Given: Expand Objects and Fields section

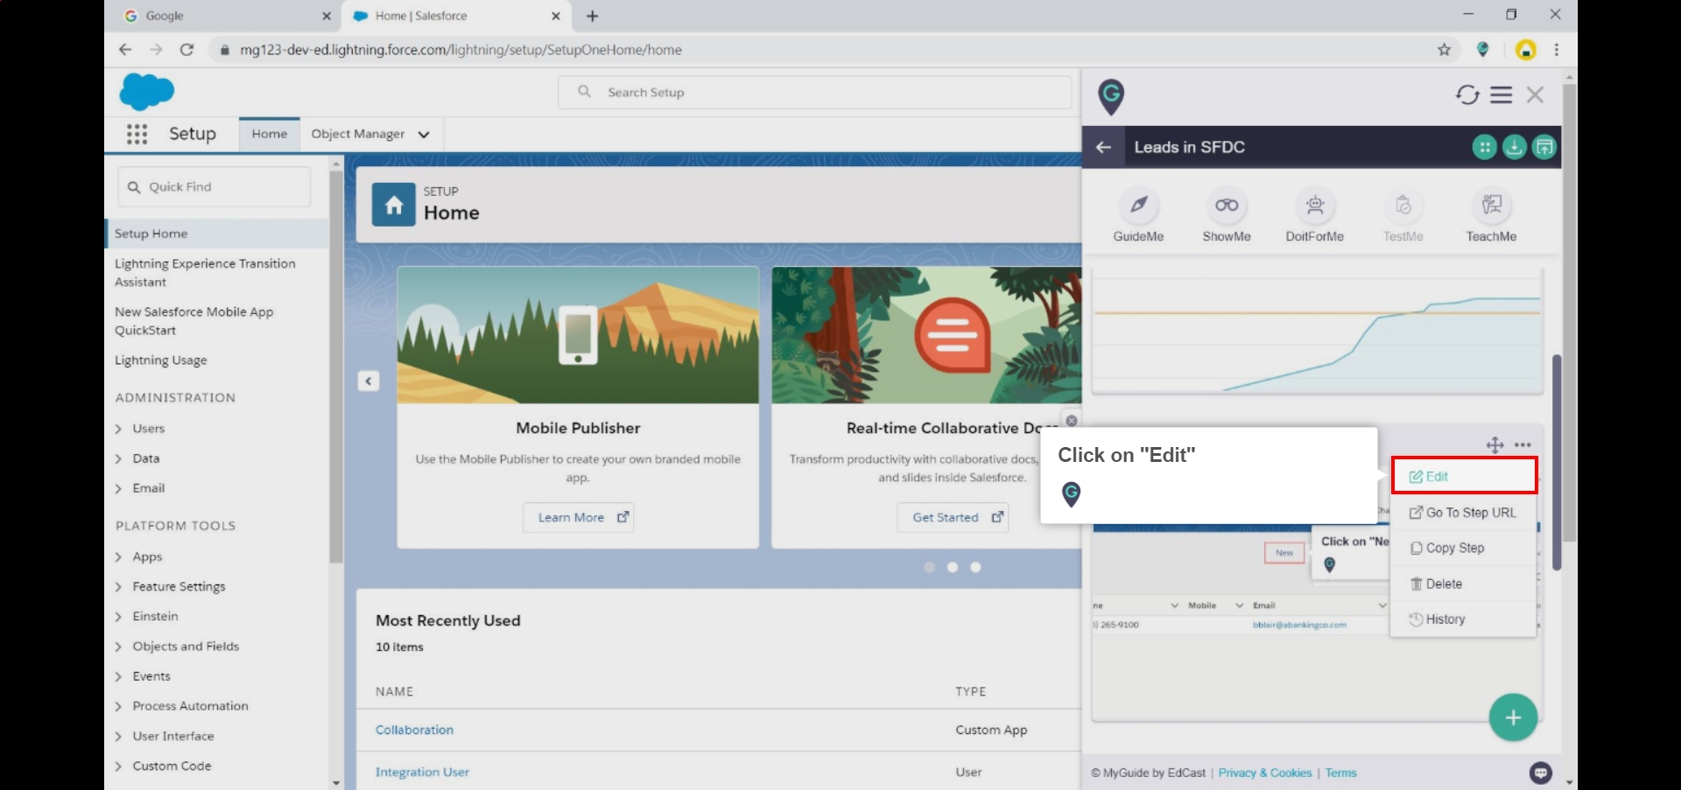Looking at the screenshot, I should pos(118,647).
